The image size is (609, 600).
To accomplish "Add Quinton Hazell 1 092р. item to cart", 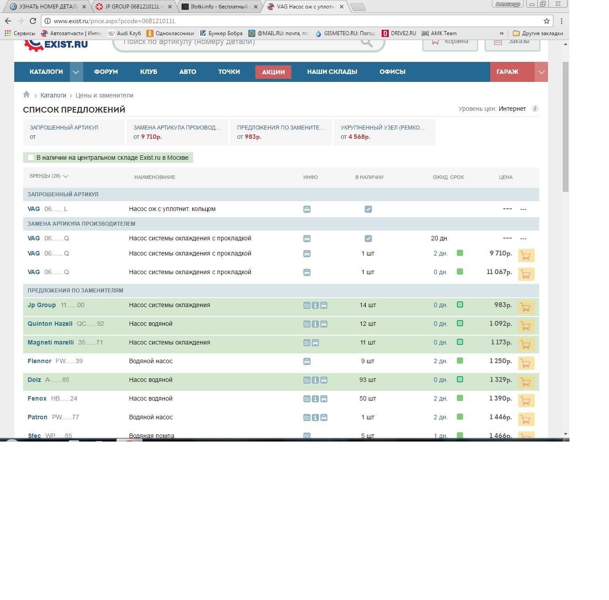I will tap(526, 326).
